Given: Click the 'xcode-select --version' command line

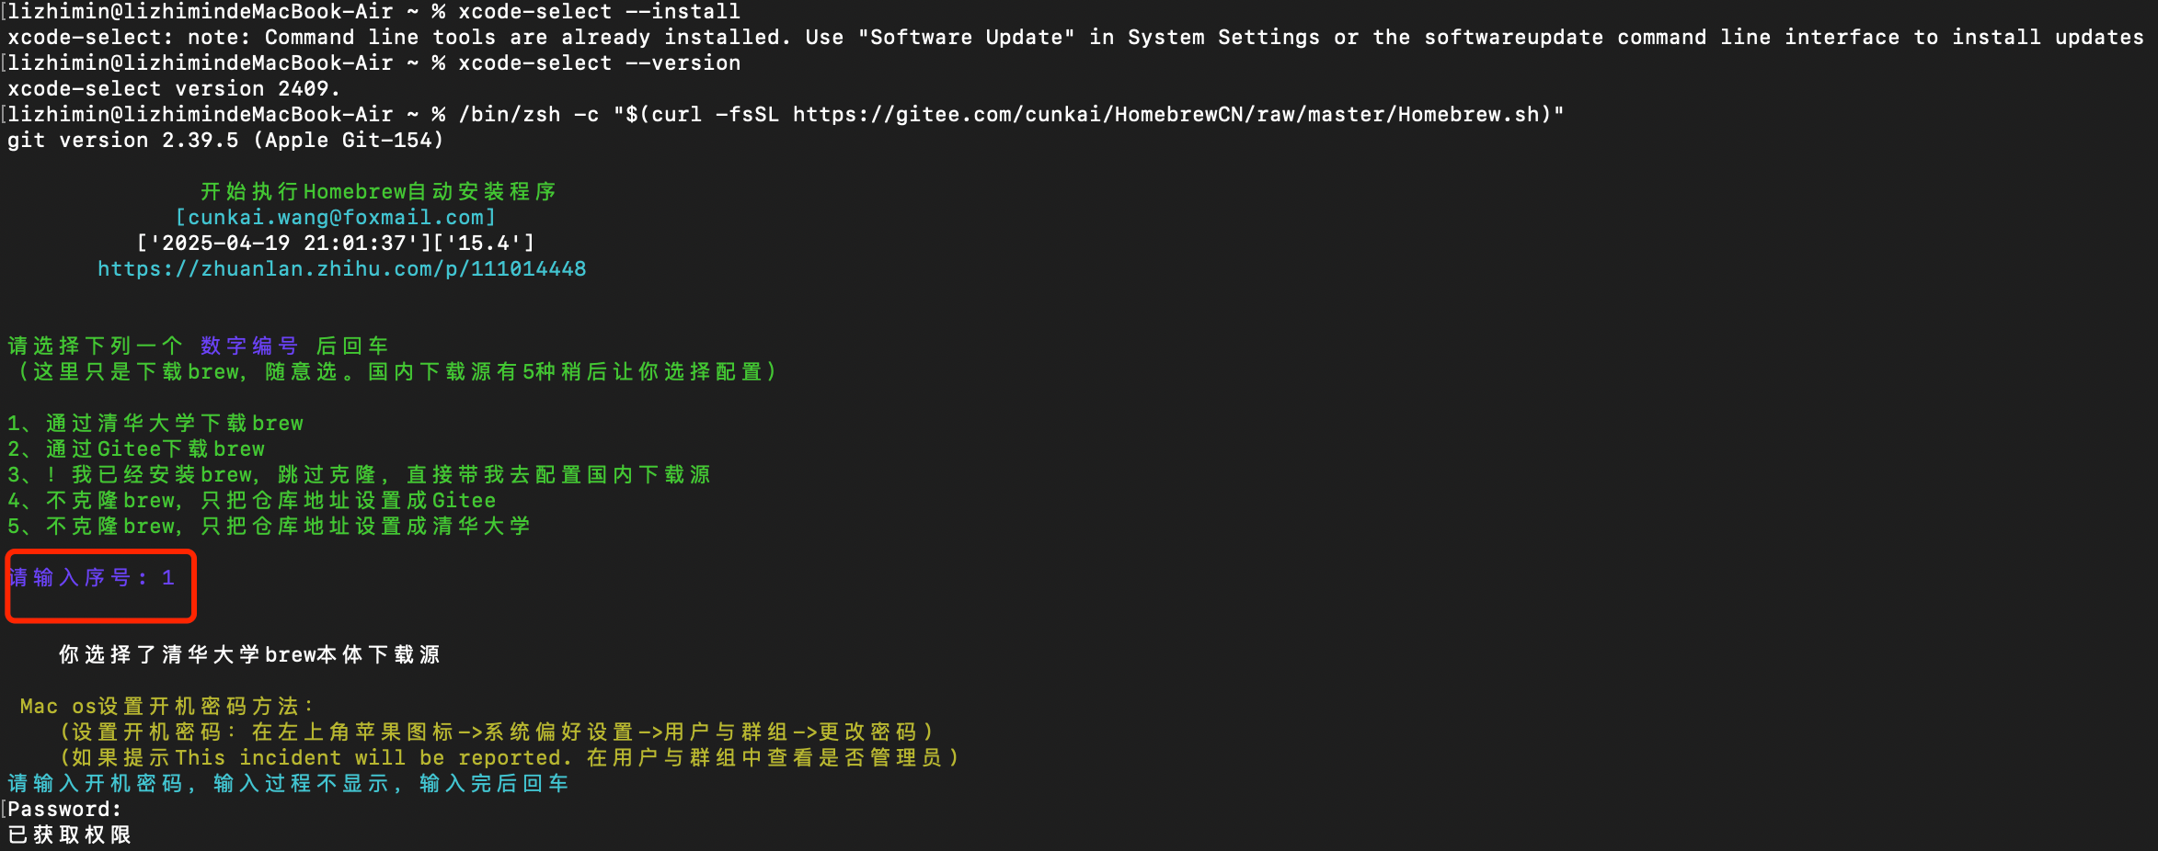Looking at the screenshot, I should point(373,63).
